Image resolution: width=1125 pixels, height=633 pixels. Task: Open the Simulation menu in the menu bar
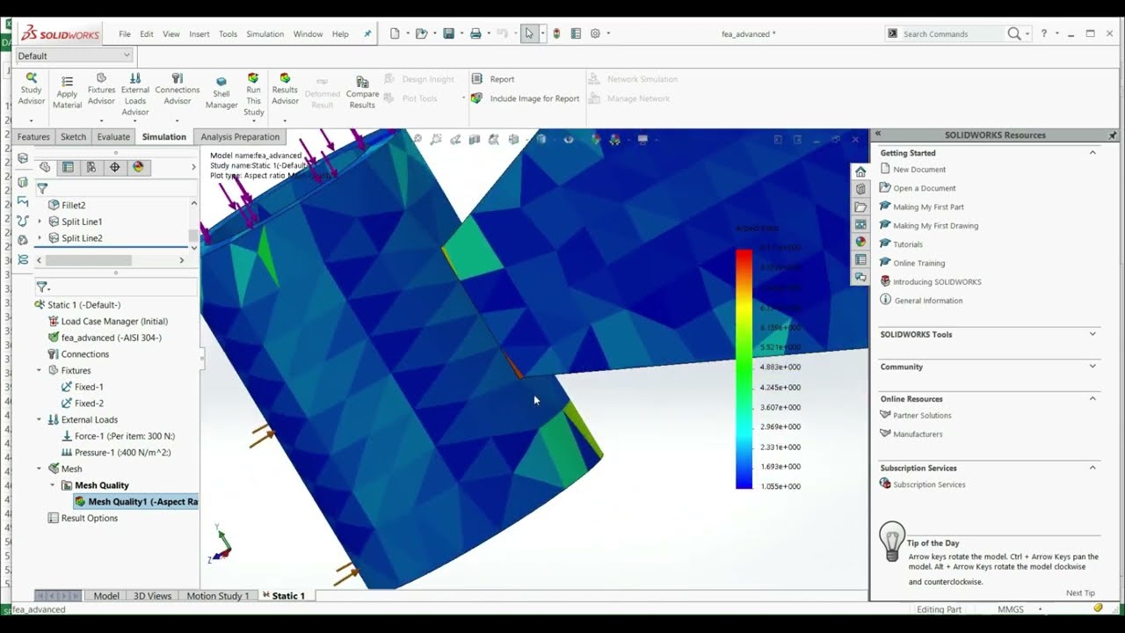[265, 34]
